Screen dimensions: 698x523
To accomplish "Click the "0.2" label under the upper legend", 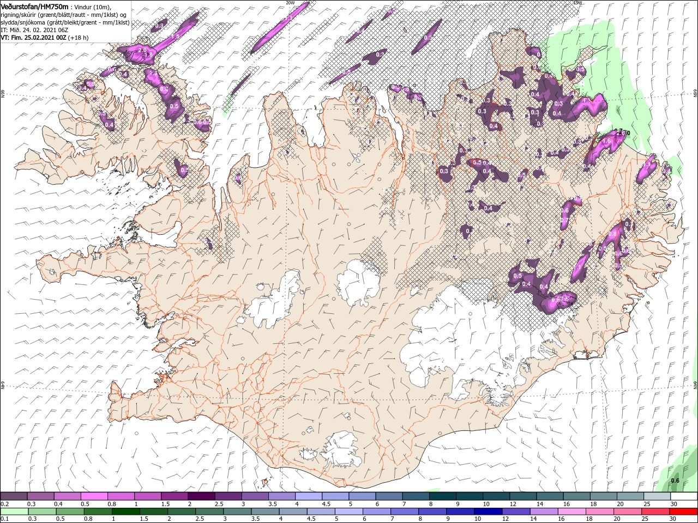I will (x=4, y=504).
